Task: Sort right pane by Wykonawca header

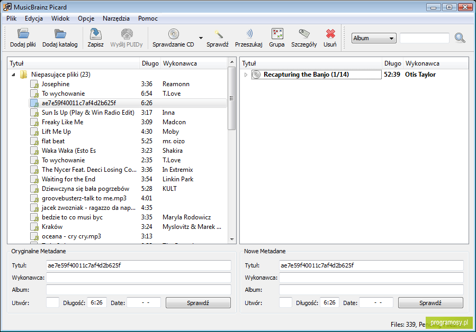Action: point(436,63)
